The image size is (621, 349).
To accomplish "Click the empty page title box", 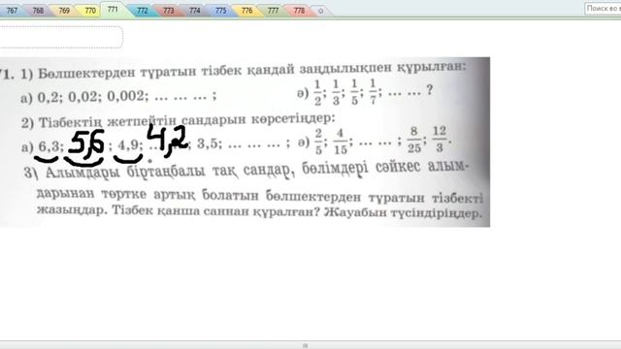I will point(61,37).
